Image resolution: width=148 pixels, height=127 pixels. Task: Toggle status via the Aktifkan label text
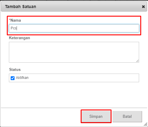point(22,78)
